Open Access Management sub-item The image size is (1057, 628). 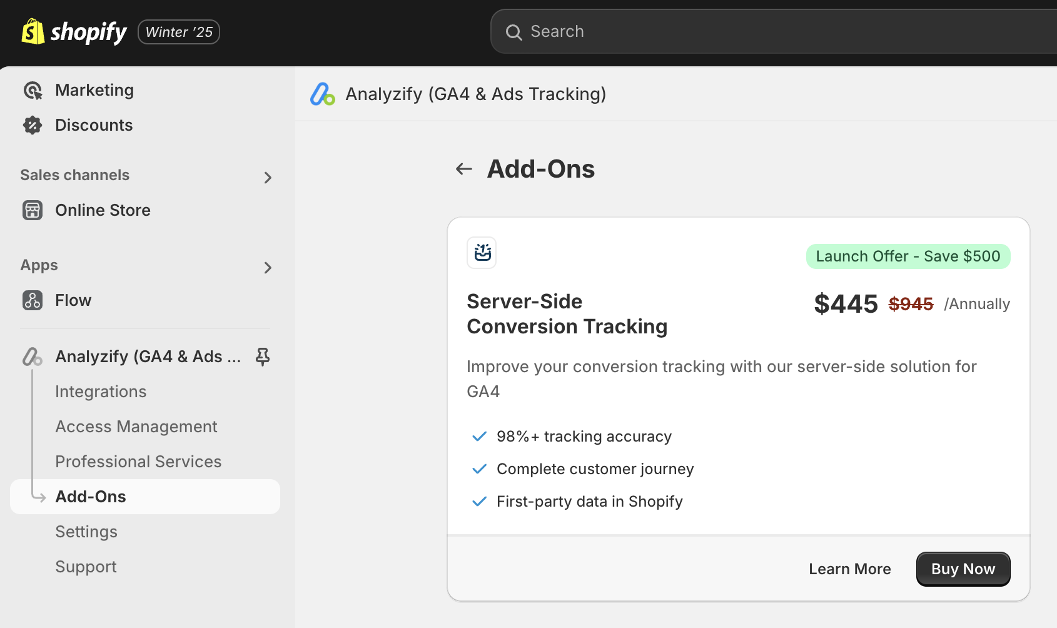pyautogui.click(x=136, y=427)
